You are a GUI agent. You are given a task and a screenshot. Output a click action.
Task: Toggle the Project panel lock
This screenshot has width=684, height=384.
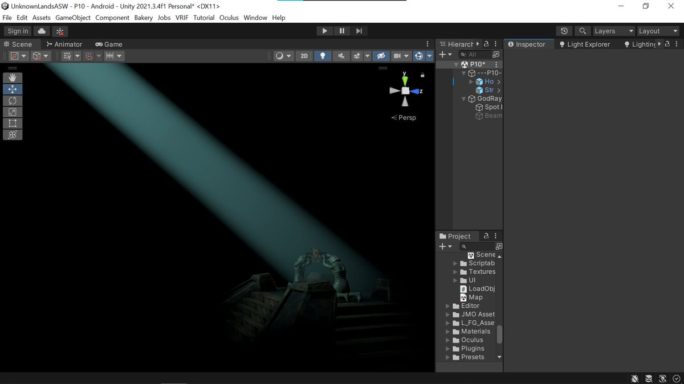486,236
